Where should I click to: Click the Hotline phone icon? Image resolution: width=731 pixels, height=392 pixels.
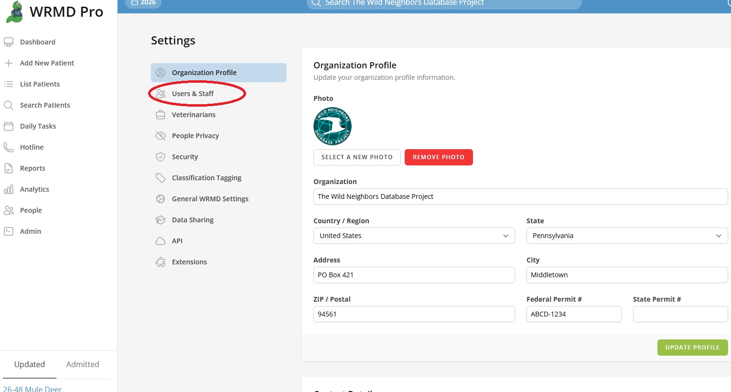click(x=9, y=147)
